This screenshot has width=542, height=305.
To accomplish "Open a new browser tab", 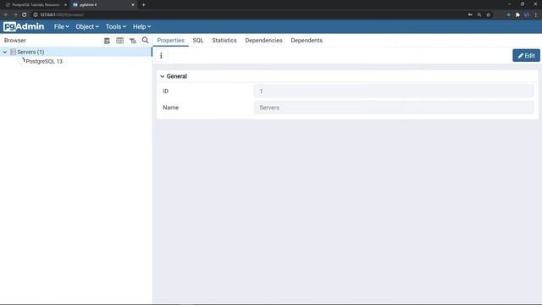I will click(144, 5).
